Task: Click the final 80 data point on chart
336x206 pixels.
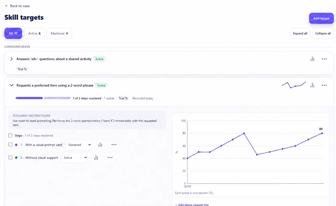Action: click(x=322, y=133)
